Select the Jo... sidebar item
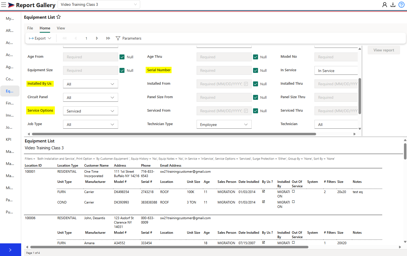 pos(10,127)
